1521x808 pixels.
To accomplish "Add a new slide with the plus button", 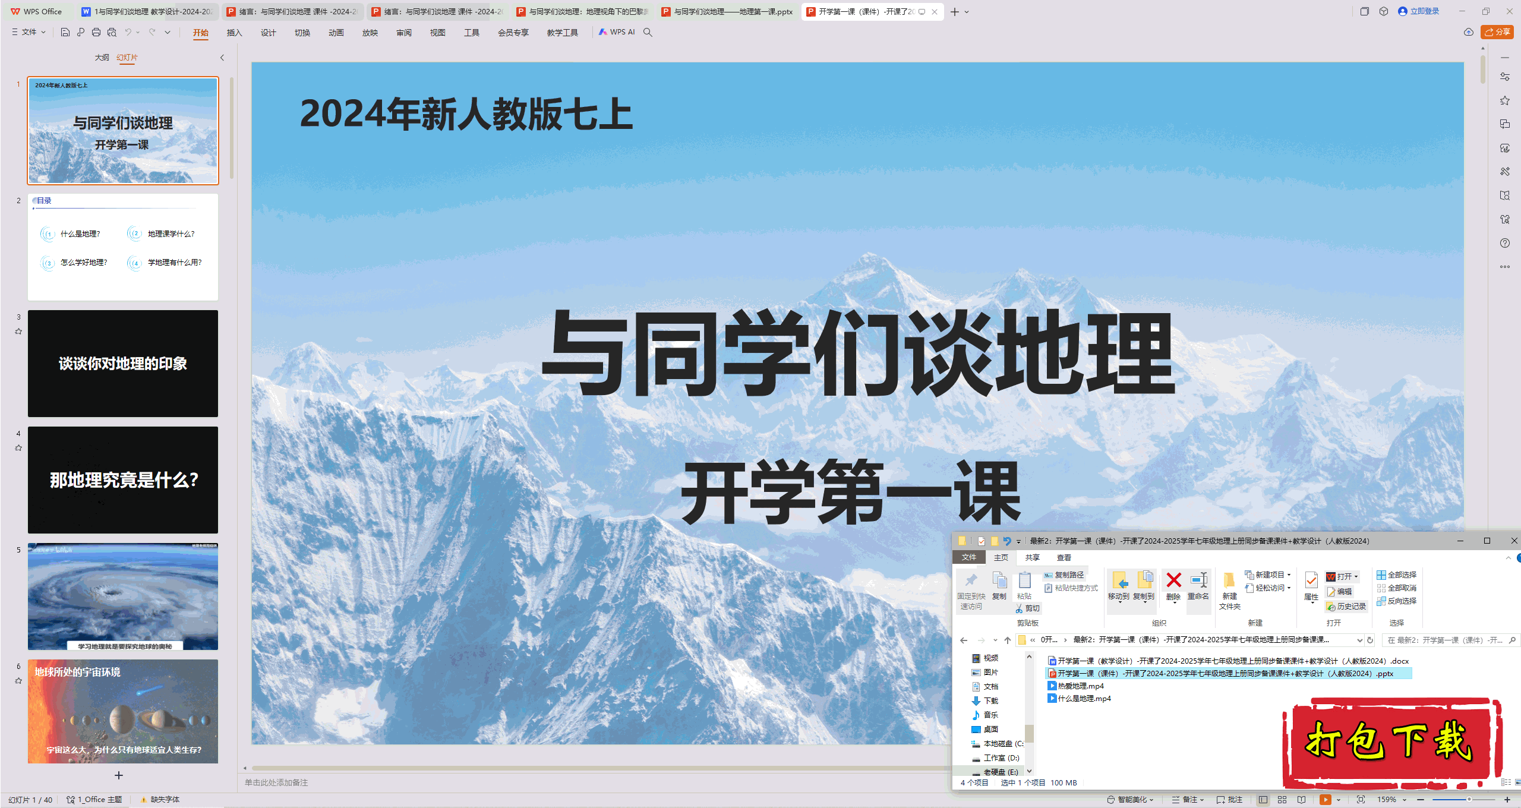I will (x=119, y=775).
